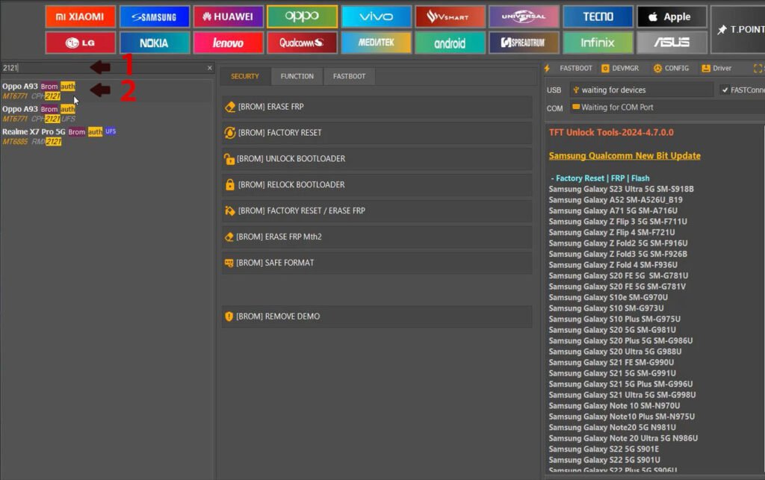765x480 pixels.
Task: Run [BROM] SAFE FORMAT
Action: [377, 263]
